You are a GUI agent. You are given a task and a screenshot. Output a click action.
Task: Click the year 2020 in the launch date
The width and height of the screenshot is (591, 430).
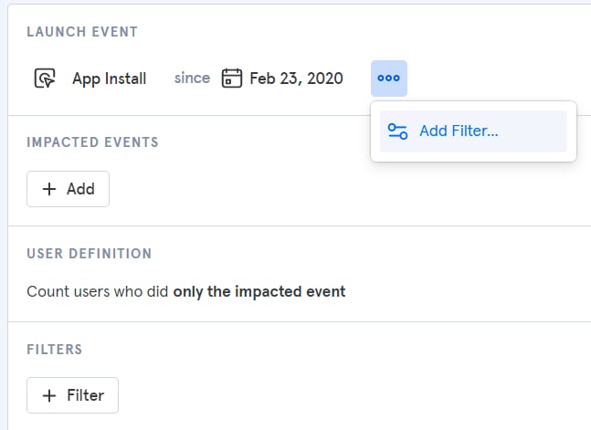tap(325, 79)
